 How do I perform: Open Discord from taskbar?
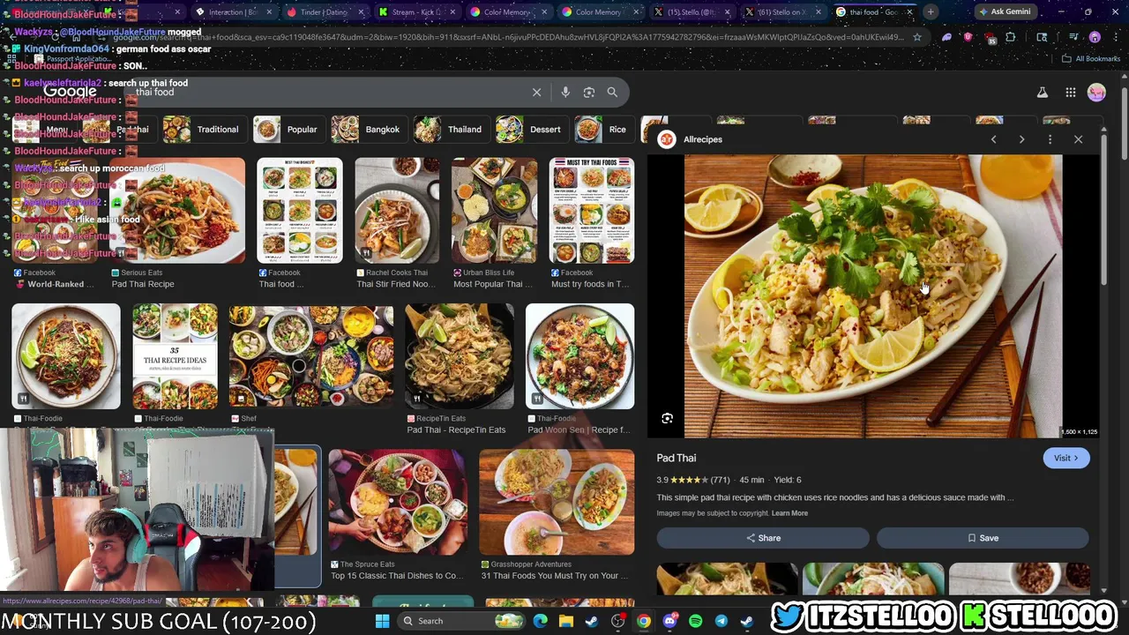(x=669, y=621)
